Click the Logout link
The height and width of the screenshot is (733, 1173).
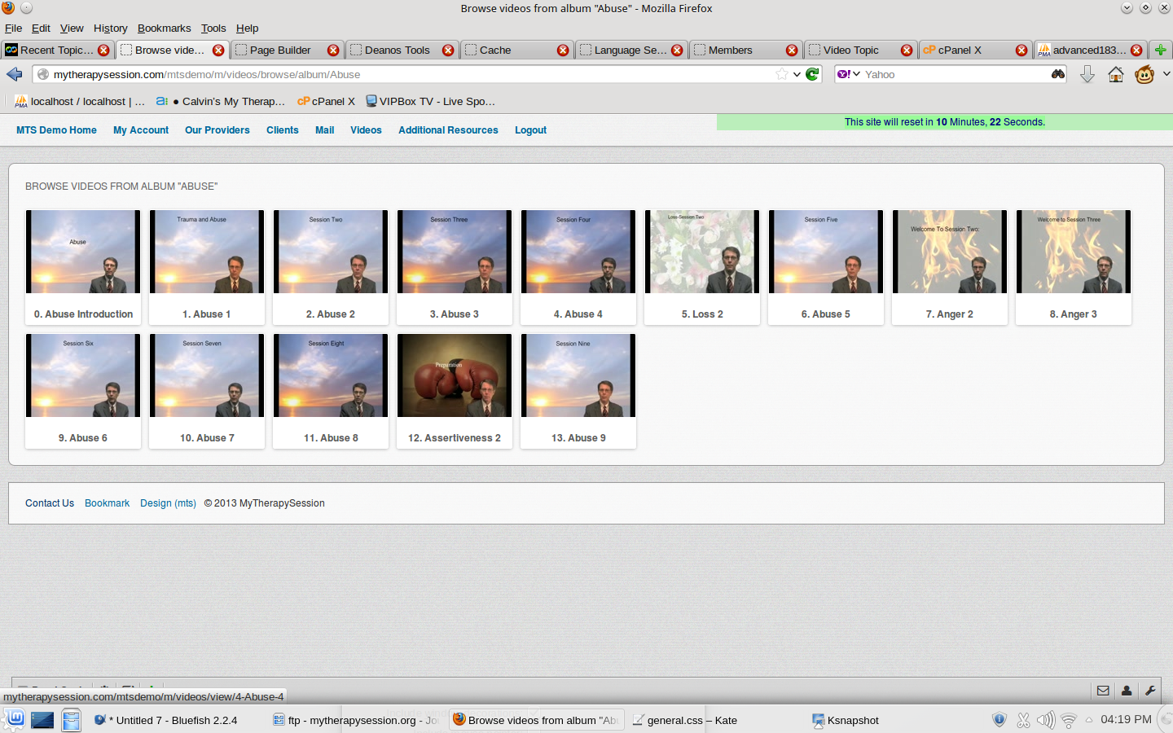(x=530, y=130)
